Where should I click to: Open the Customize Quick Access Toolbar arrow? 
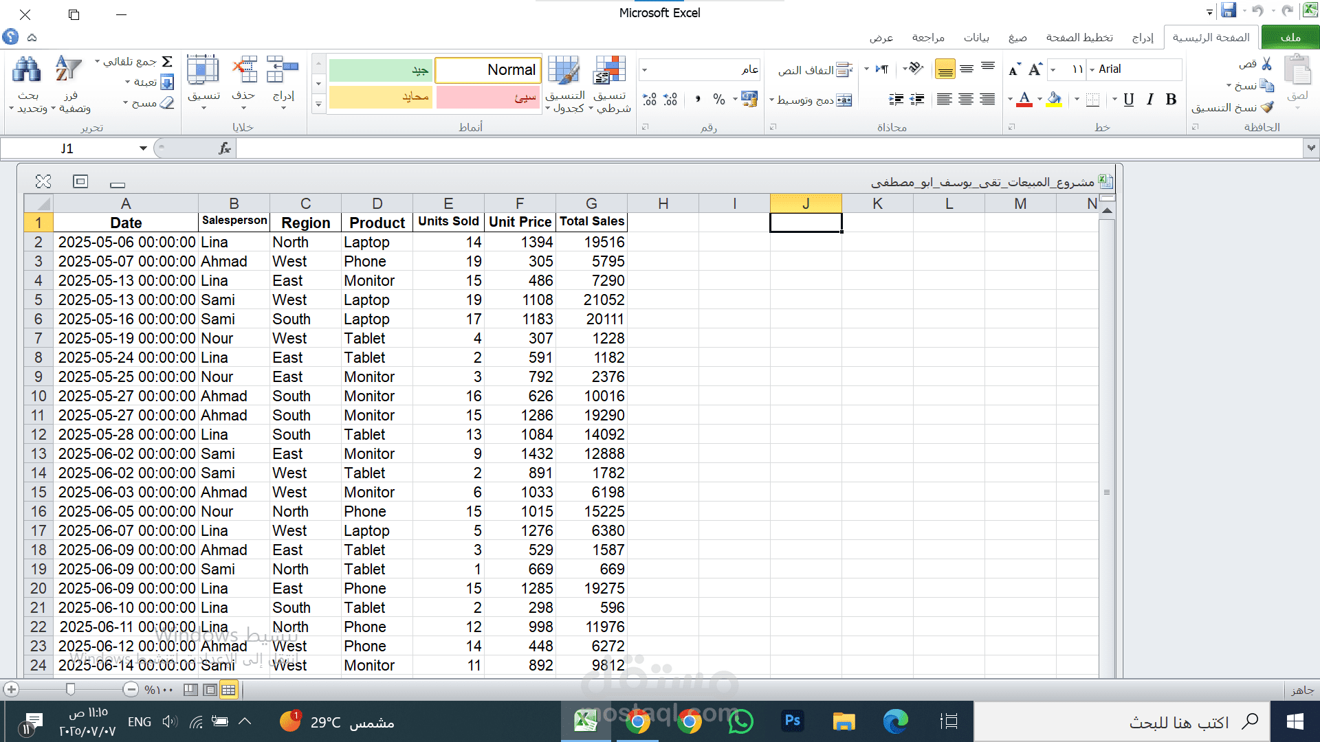tap(1209, 12)
